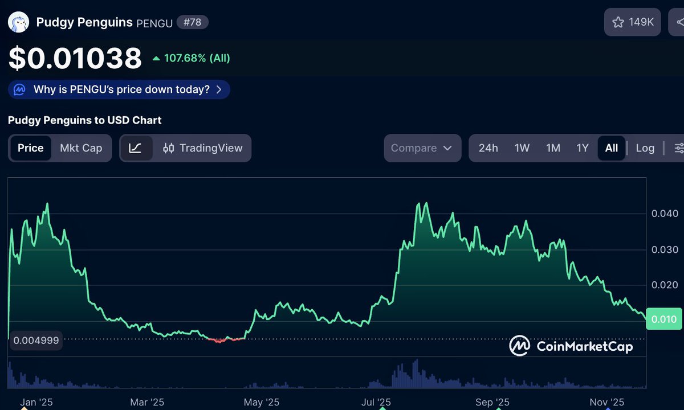This screenshot has width=684, height=410.
Task: Select the Price tab
Action: click(31, 148)
